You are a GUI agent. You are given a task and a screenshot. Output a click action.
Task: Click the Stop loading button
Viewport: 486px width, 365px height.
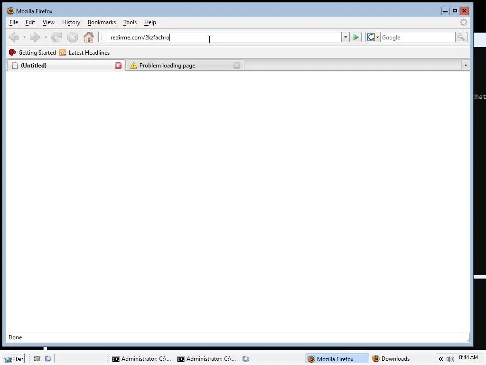tap(73, 38)
